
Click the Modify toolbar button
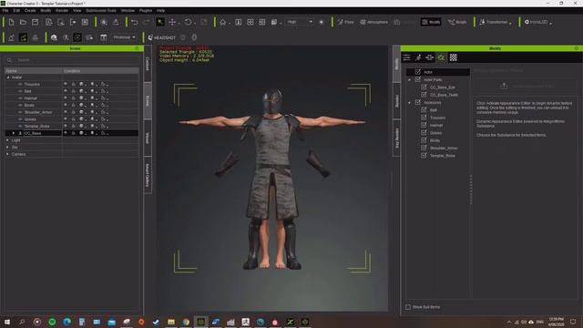point(431,22)
